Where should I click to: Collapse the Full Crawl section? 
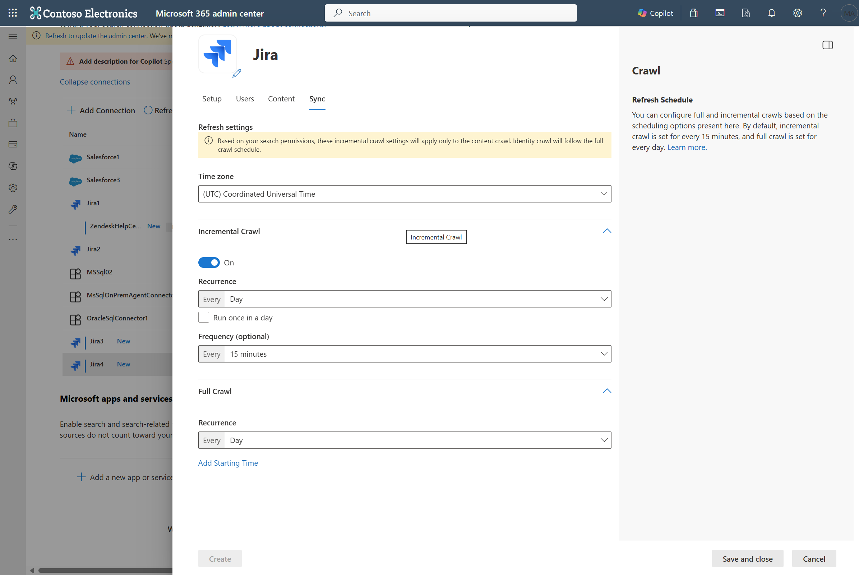606,391
